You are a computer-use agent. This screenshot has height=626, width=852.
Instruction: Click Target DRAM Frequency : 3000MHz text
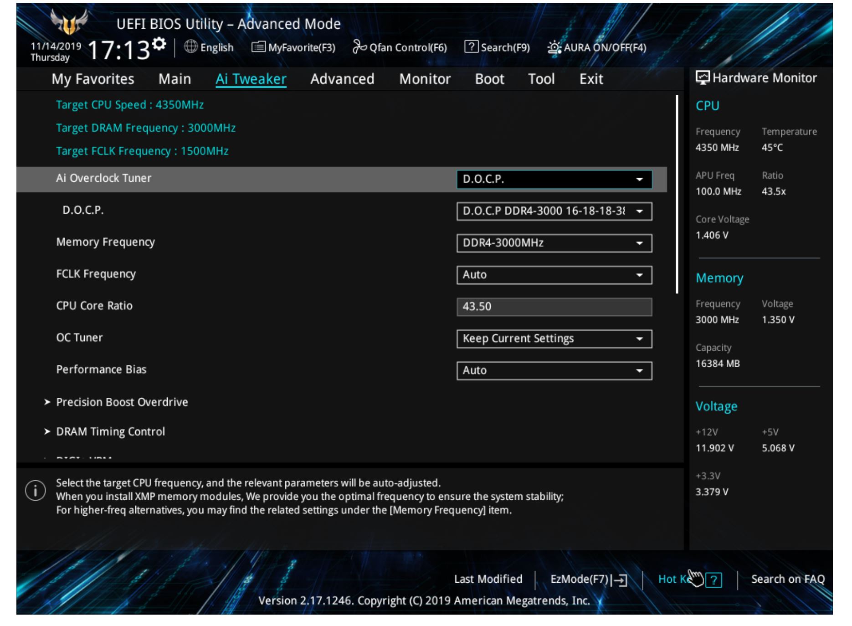click(x=146, y=128)
